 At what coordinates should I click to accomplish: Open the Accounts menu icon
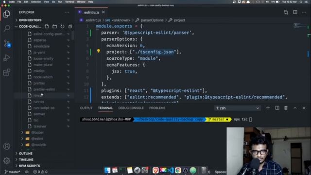coord(6,146)
